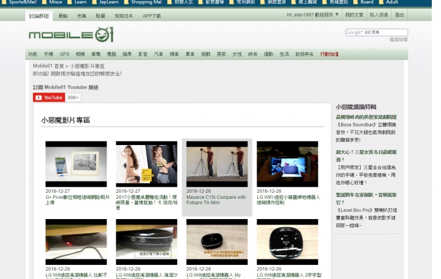Open the Level Box Pro sidebar article heading
This screenshot has height=279, width=441.
click(366, 198)
